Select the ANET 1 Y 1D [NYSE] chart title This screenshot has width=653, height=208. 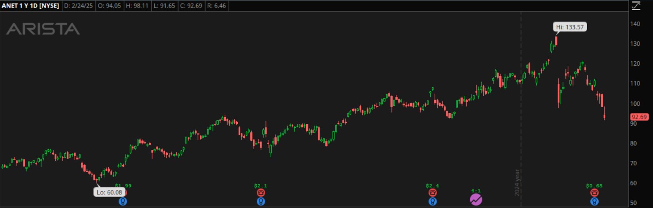30,6
